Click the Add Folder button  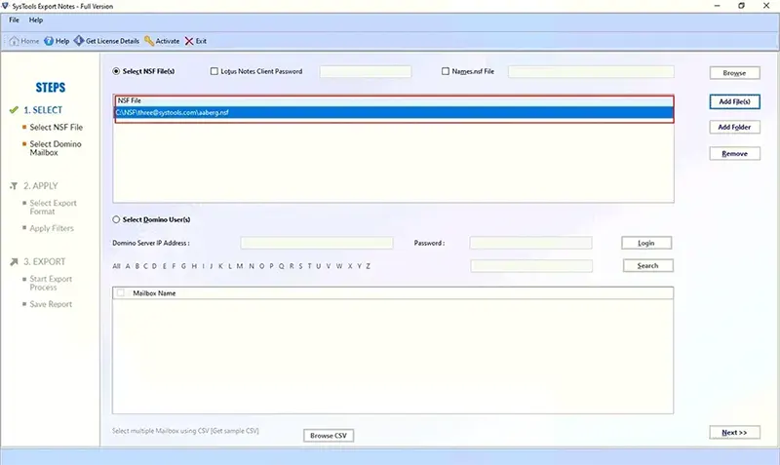[735, 127]
